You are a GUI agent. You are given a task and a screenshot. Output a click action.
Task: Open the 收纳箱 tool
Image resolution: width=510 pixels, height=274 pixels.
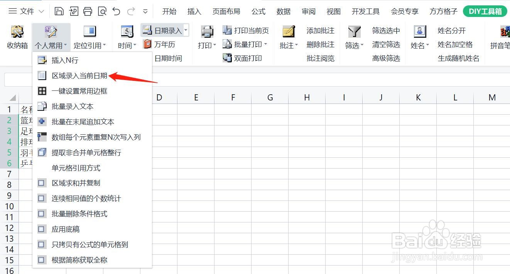click(17, 37)
